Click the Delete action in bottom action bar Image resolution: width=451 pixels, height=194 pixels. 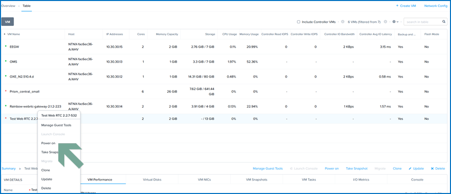438,169
